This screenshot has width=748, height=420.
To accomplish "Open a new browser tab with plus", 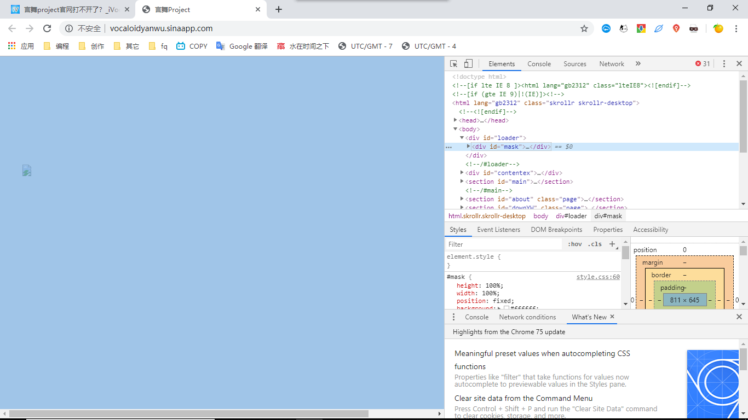I will pos(279,9).
